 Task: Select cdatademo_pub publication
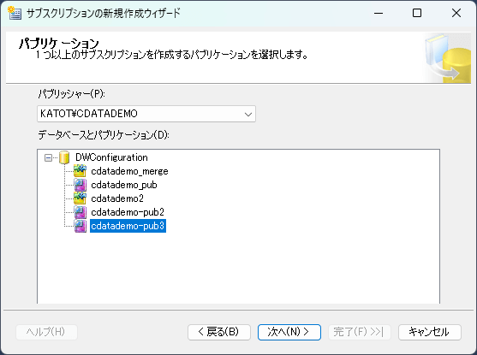[124, 185]
